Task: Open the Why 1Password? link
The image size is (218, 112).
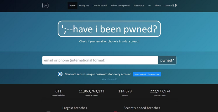Action: coord(109,79)
